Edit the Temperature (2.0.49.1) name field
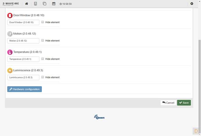Screen dimensions: 201x136 [23, 59]
